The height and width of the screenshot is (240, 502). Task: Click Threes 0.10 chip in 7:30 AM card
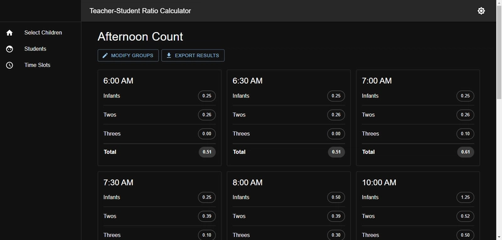[x=207, y=235]
